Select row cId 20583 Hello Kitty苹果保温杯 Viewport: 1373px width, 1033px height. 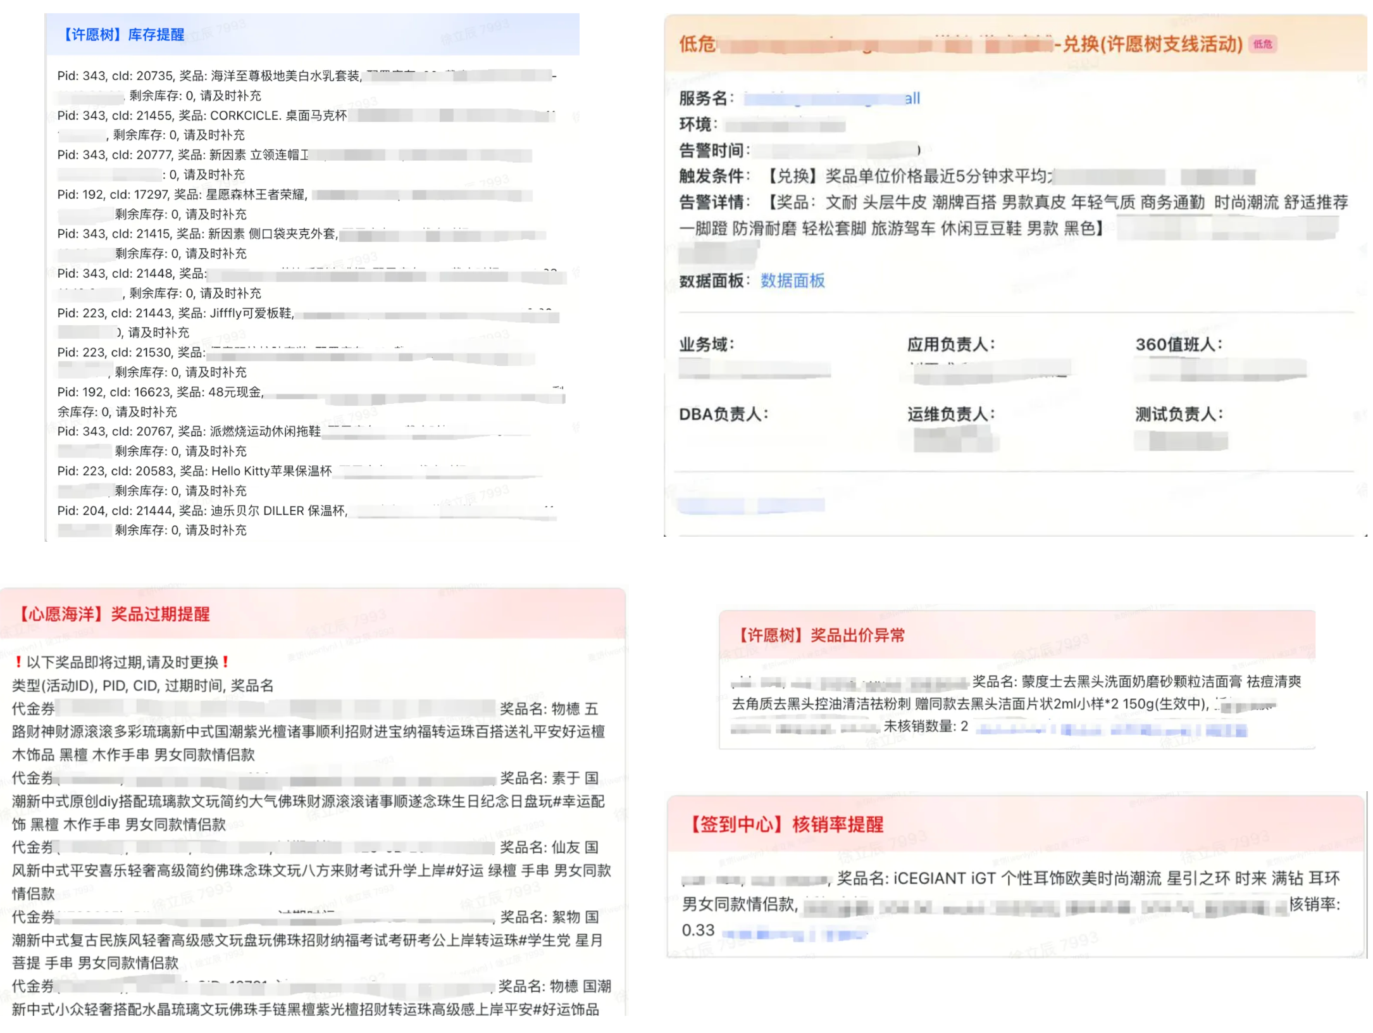(x=299, y=480)
